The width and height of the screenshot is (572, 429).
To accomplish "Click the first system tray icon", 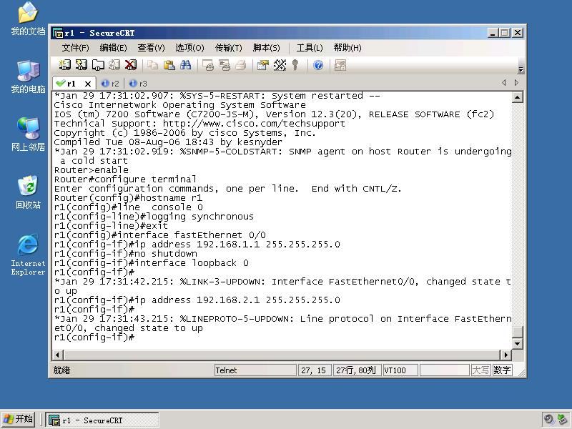I will 548,420.
